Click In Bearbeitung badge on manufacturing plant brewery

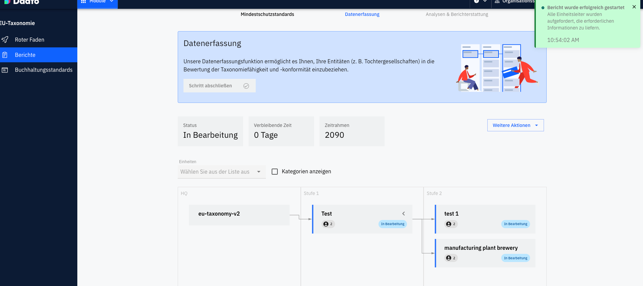[515, 258]
